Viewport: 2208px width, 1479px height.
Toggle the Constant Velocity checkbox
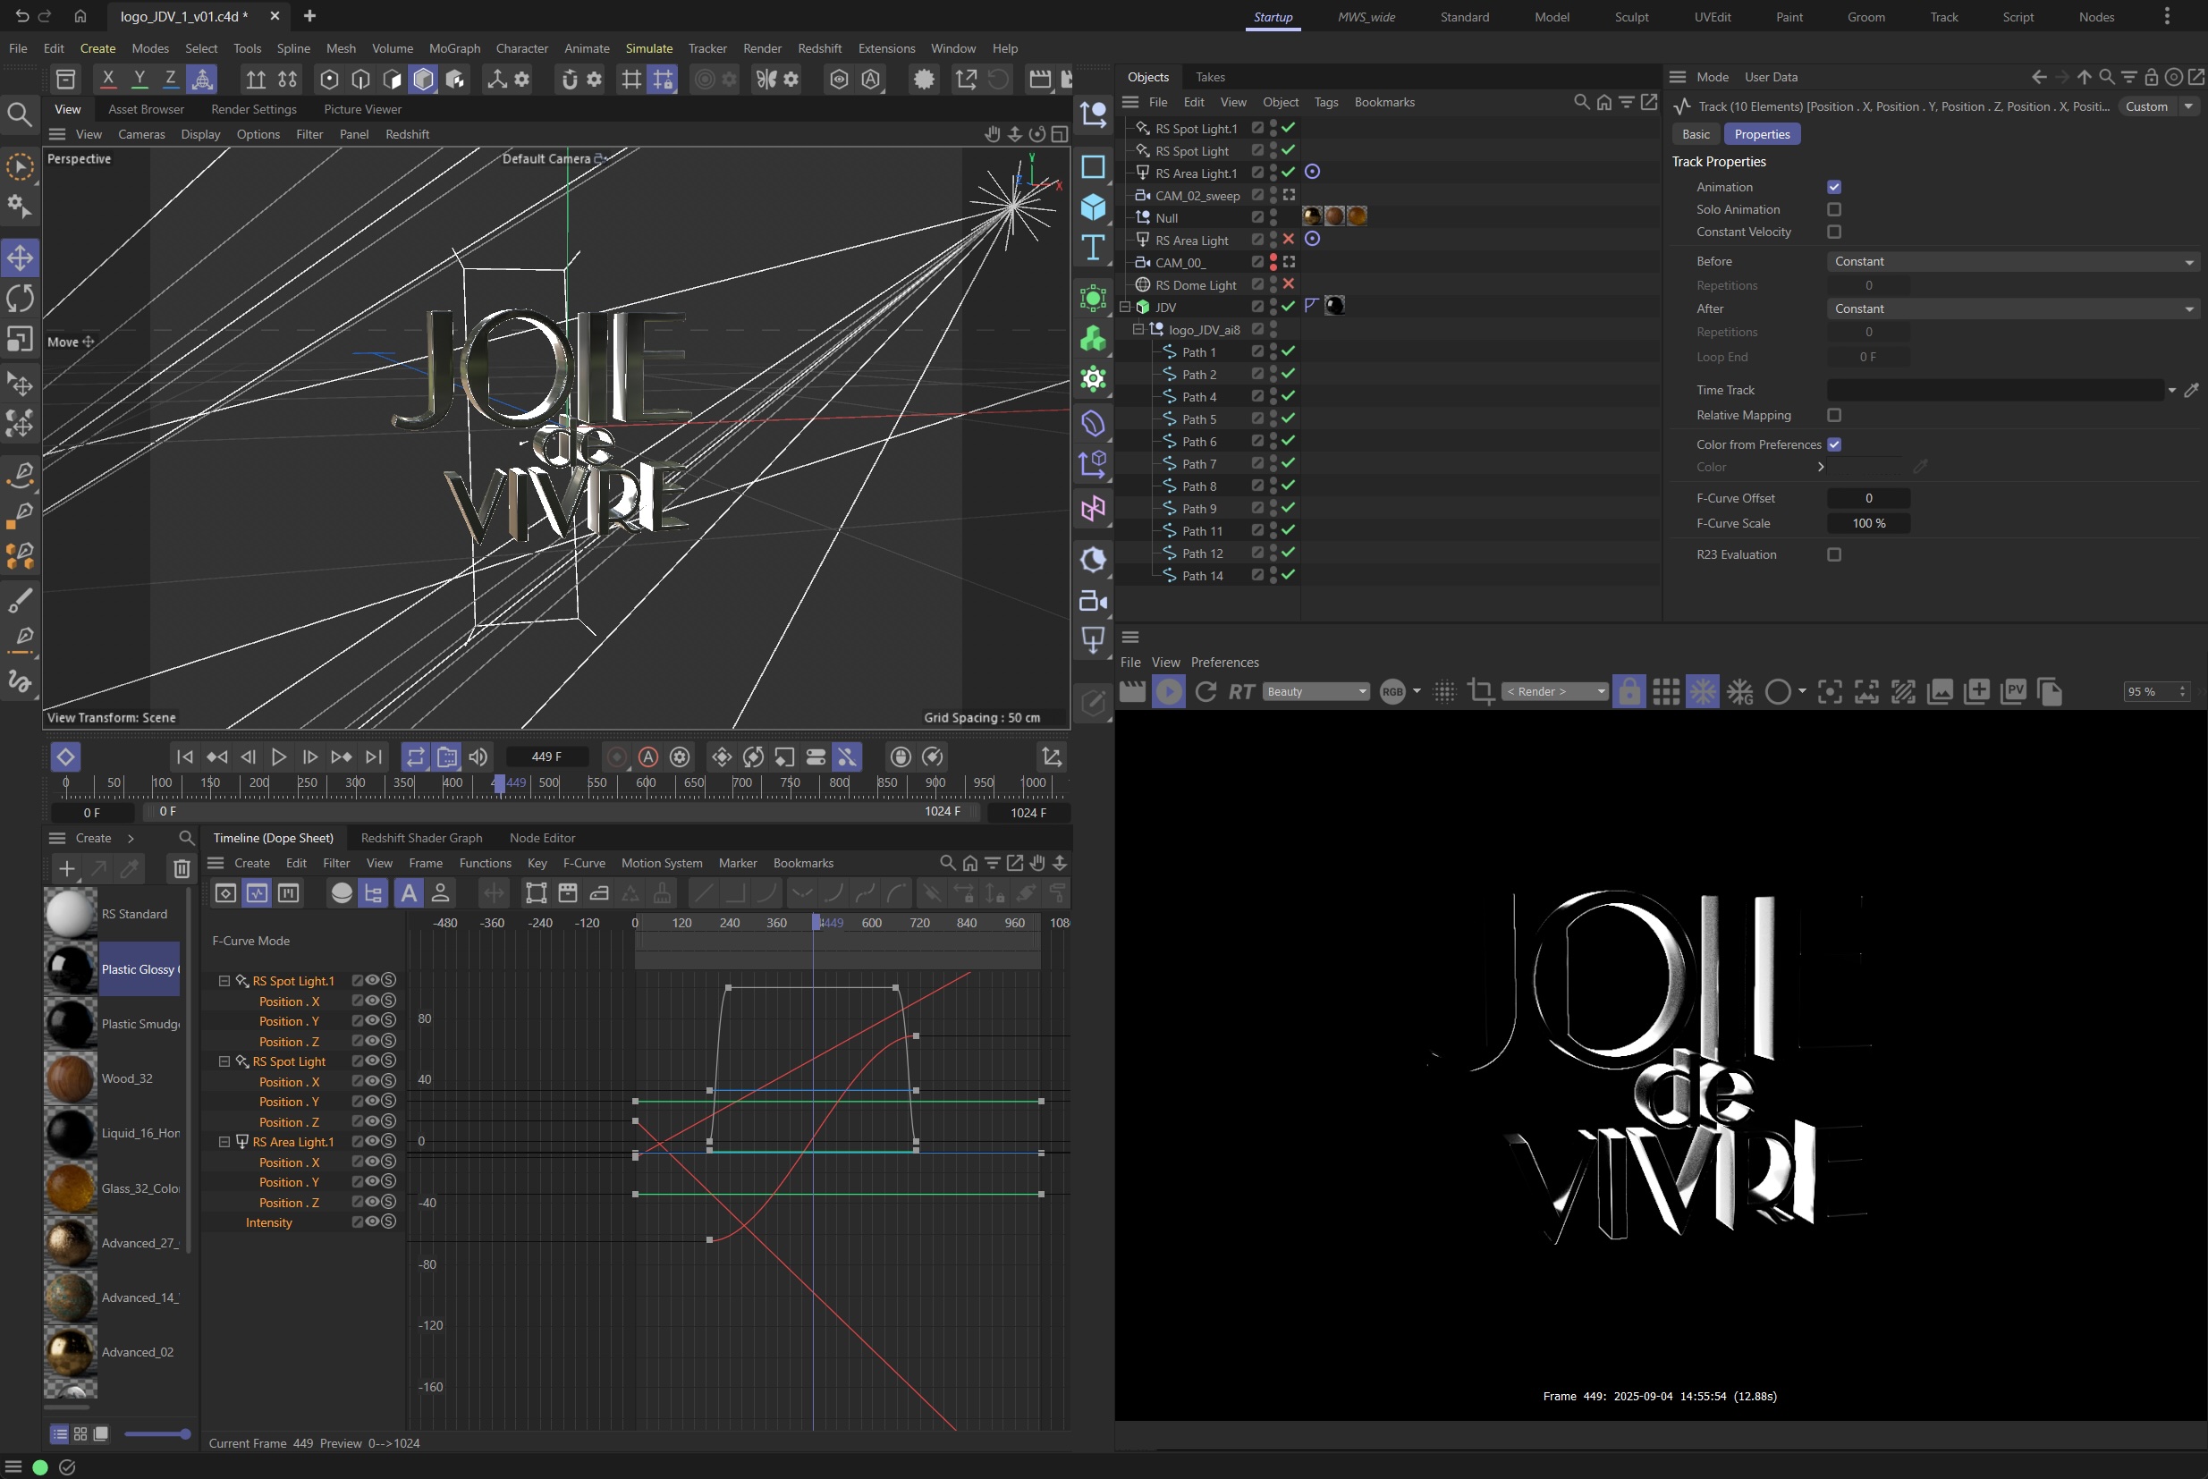pyautogui.click(x=1833, y=232)
